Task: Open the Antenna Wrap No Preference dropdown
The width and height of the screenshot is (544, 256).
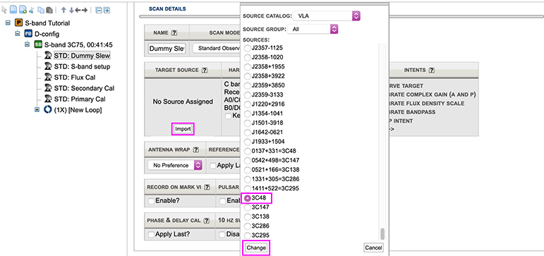Action: point(175,165)
